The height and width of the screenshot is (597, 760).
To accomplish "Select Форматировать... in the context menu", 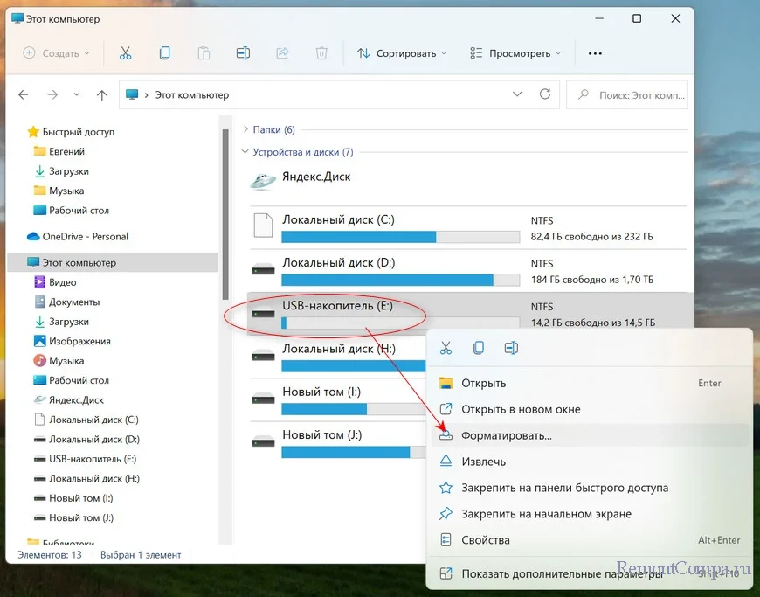I will click(x=507, y=435).
